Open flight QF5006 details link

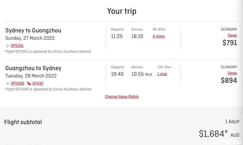point(17,83)
